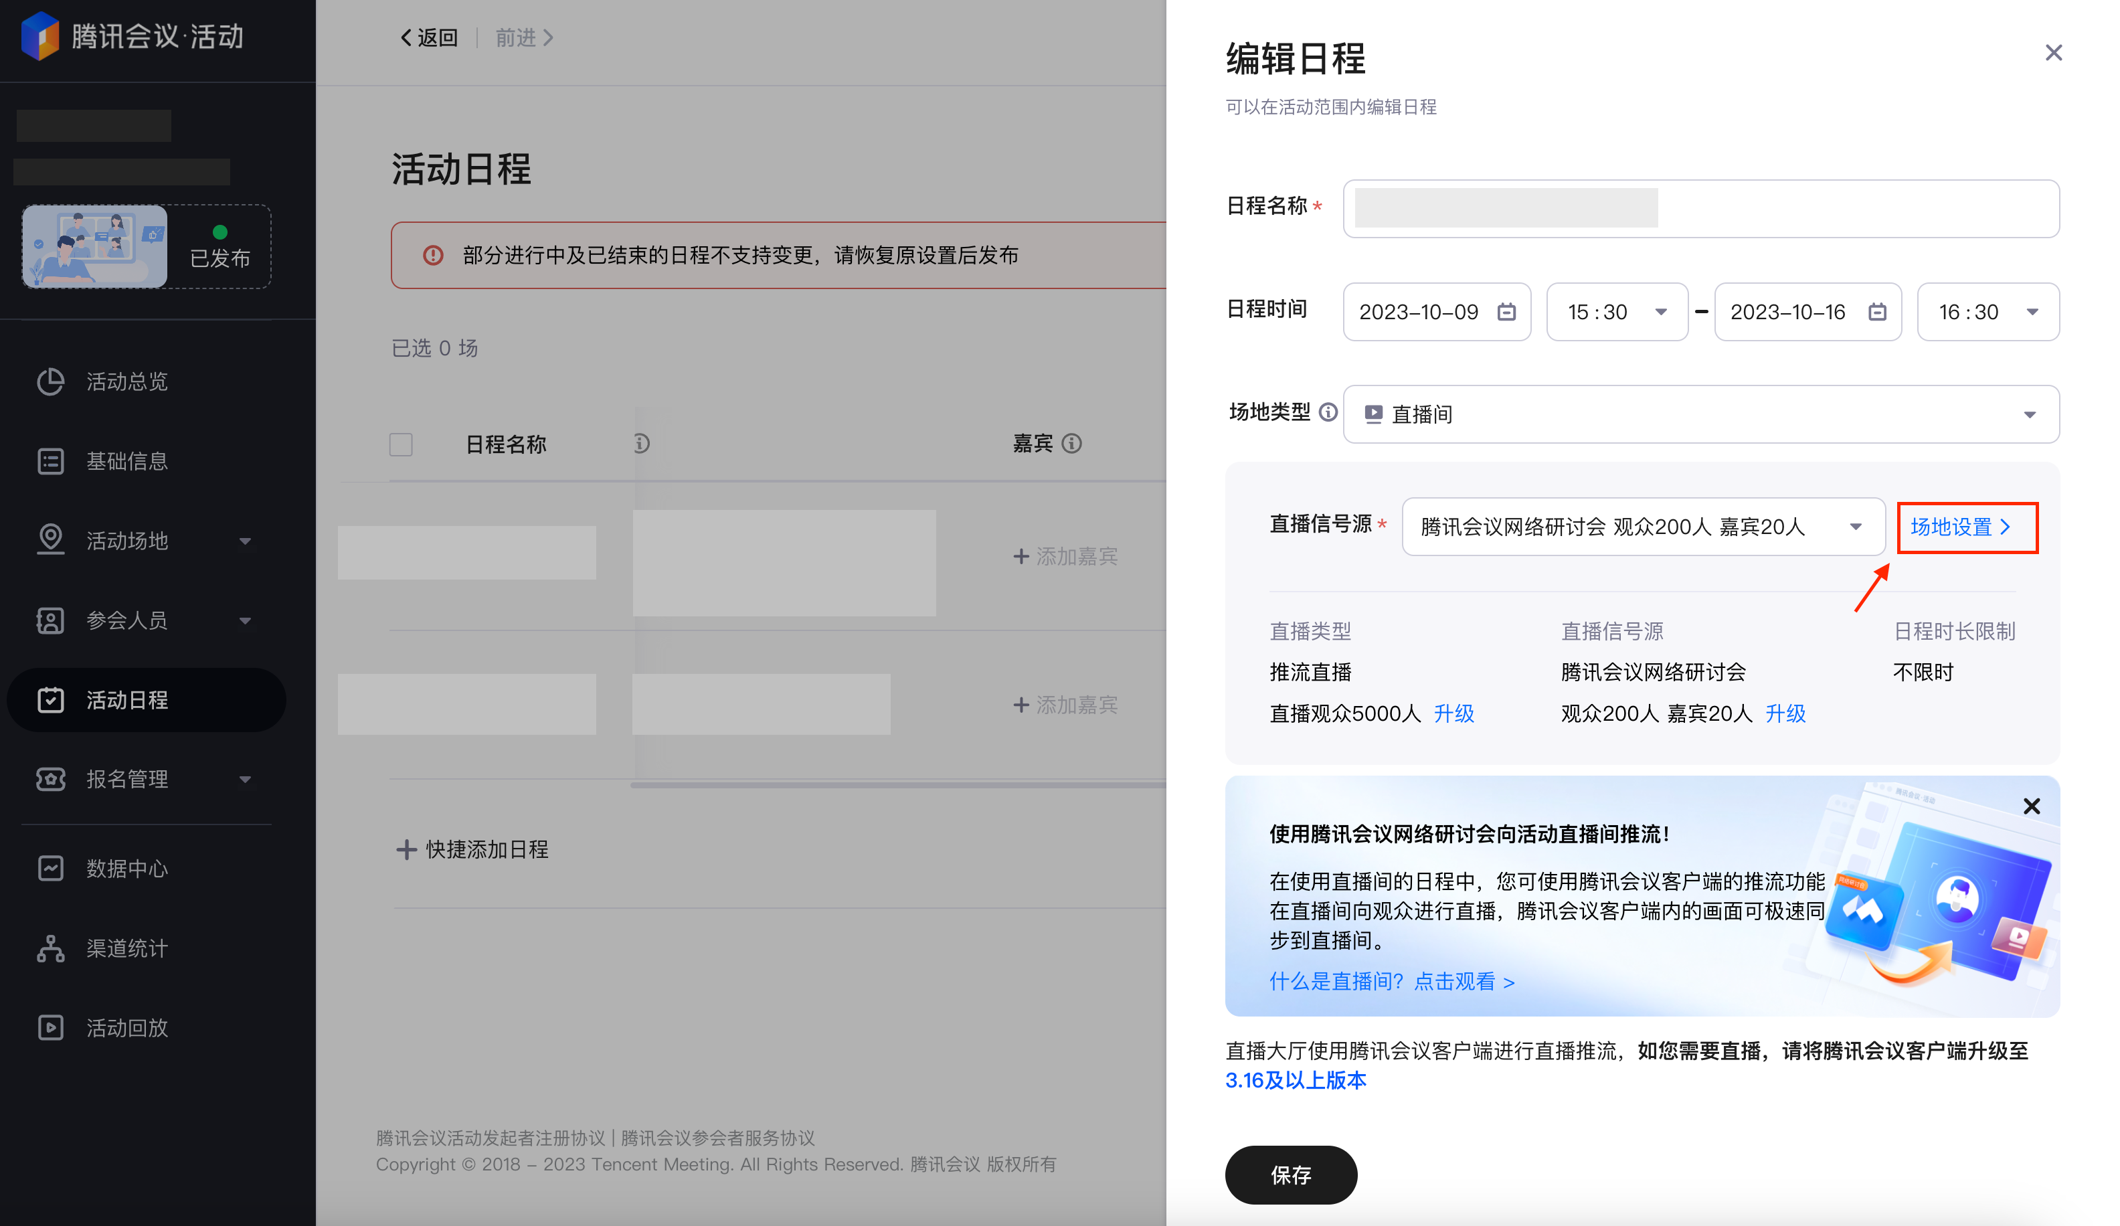
Task: Click the 活动日程 calendar check icon
Action: (x=50, y=699)
